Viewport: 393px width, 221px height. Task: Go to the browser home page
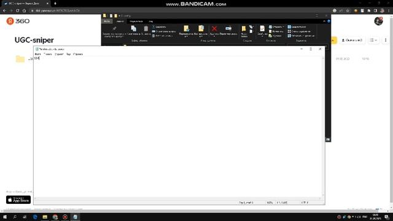point(24,10)
